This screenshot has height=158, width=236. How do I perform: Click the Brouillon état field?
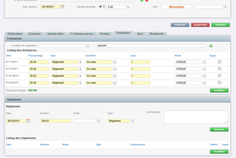176,7
